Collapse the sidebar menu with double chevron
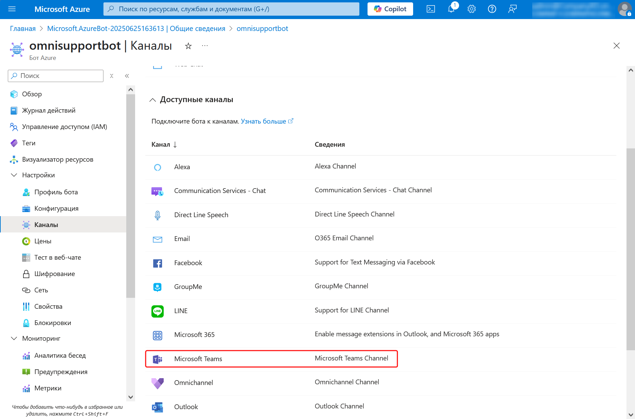Screen dimensions: 635x419 (x=127, y=76)
